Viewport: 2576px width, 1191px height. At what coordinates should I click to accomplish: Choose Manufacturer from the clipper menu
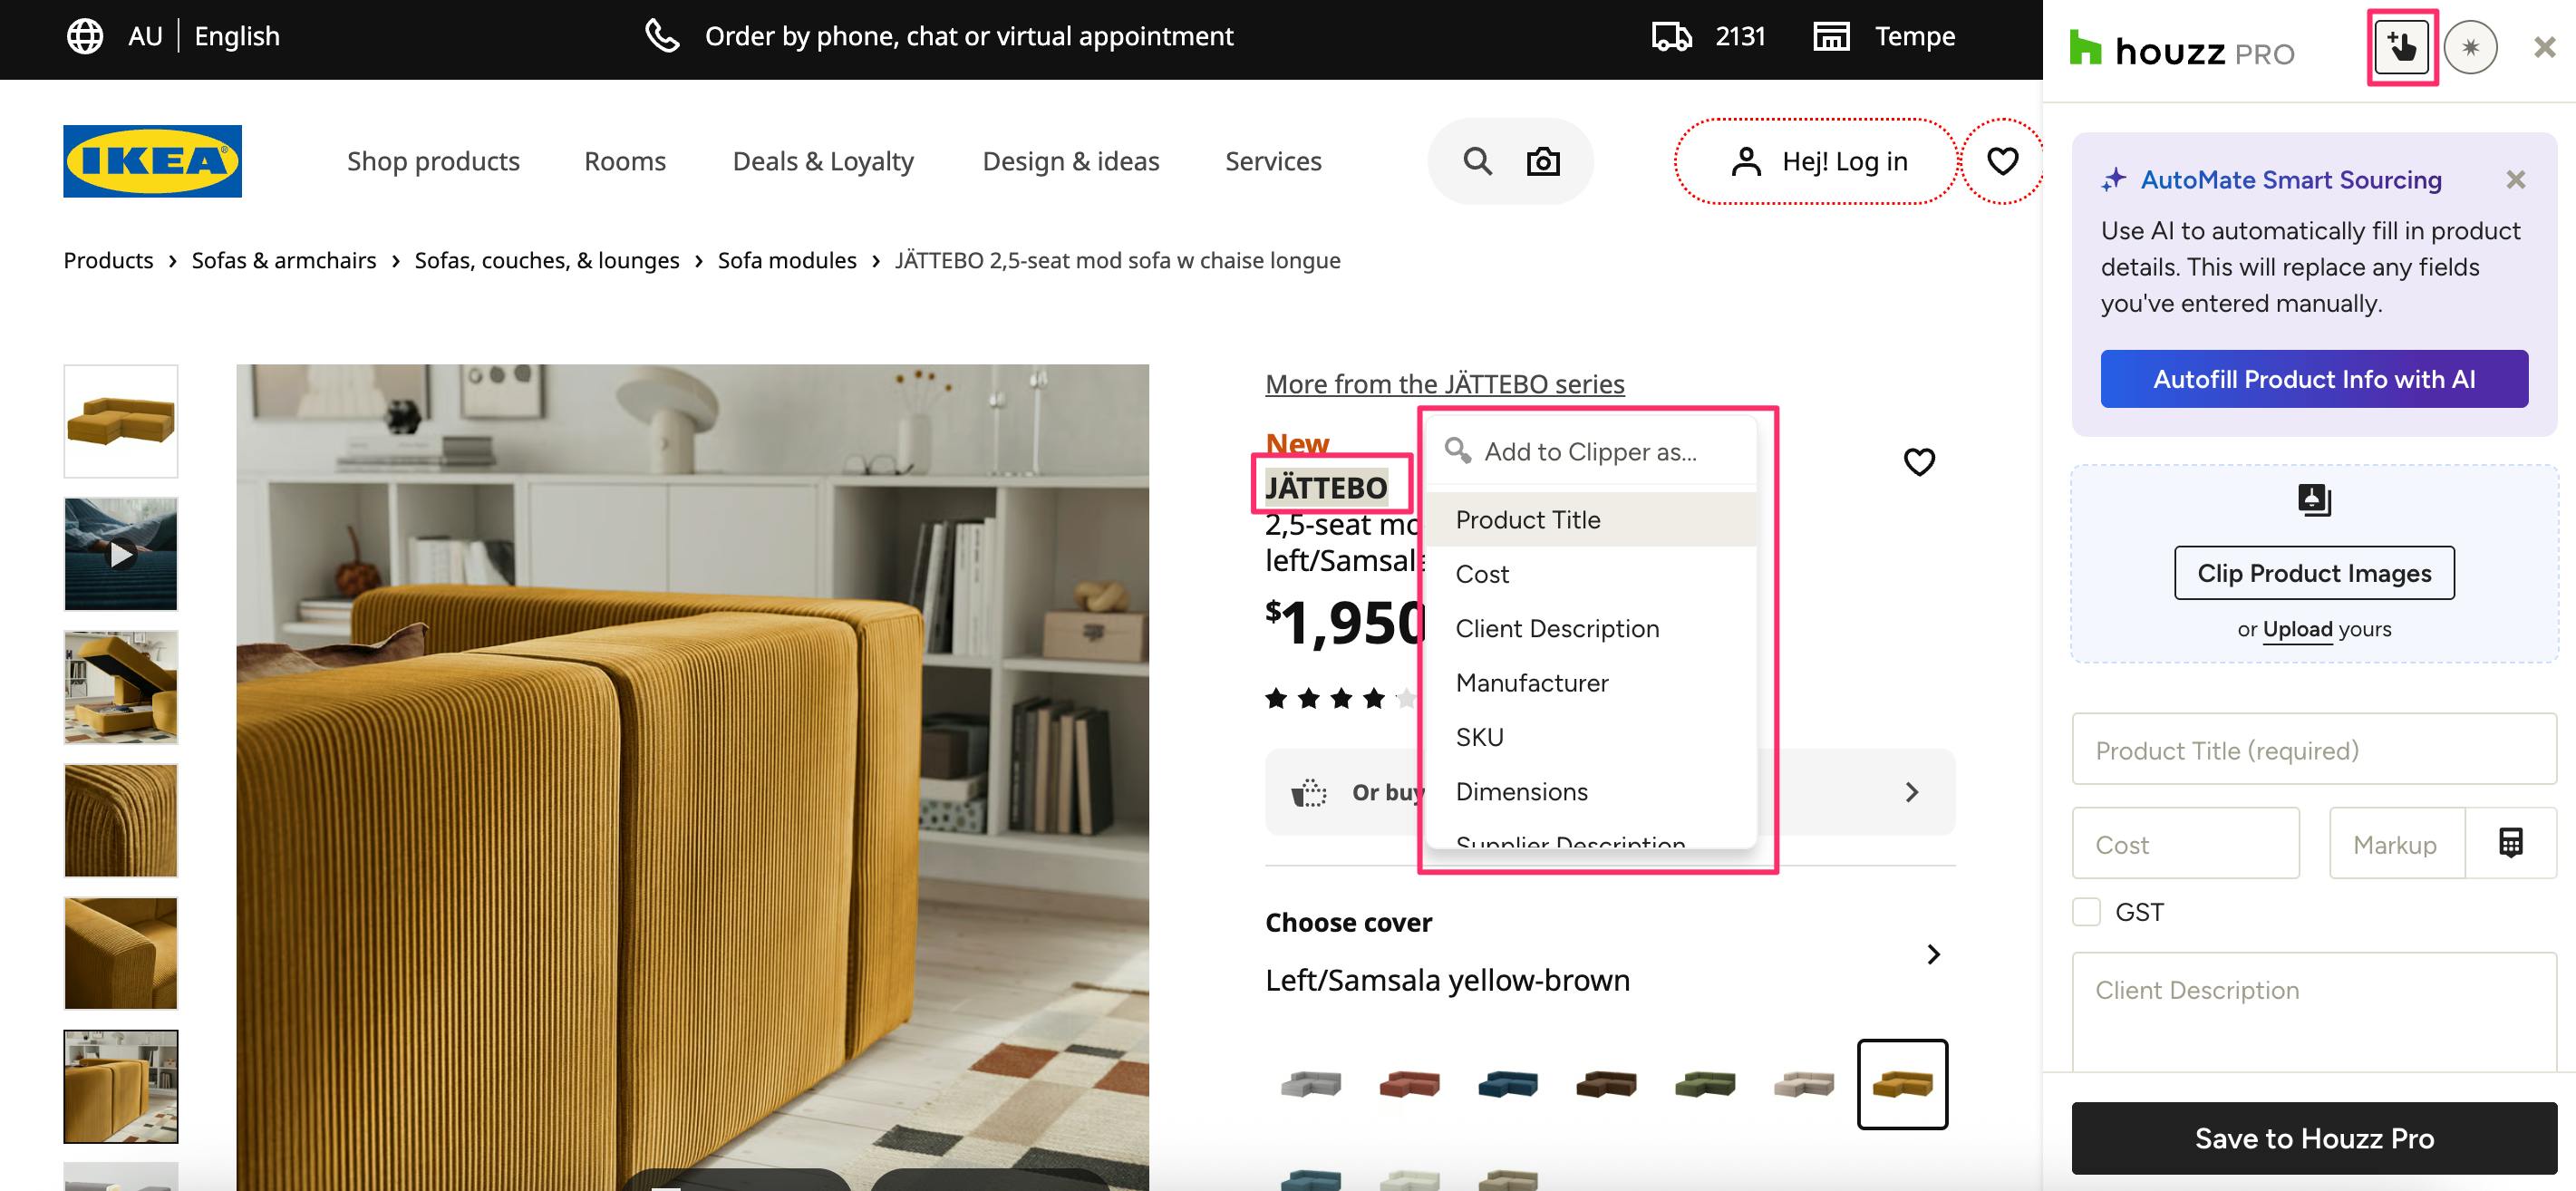pos(1531,683)
